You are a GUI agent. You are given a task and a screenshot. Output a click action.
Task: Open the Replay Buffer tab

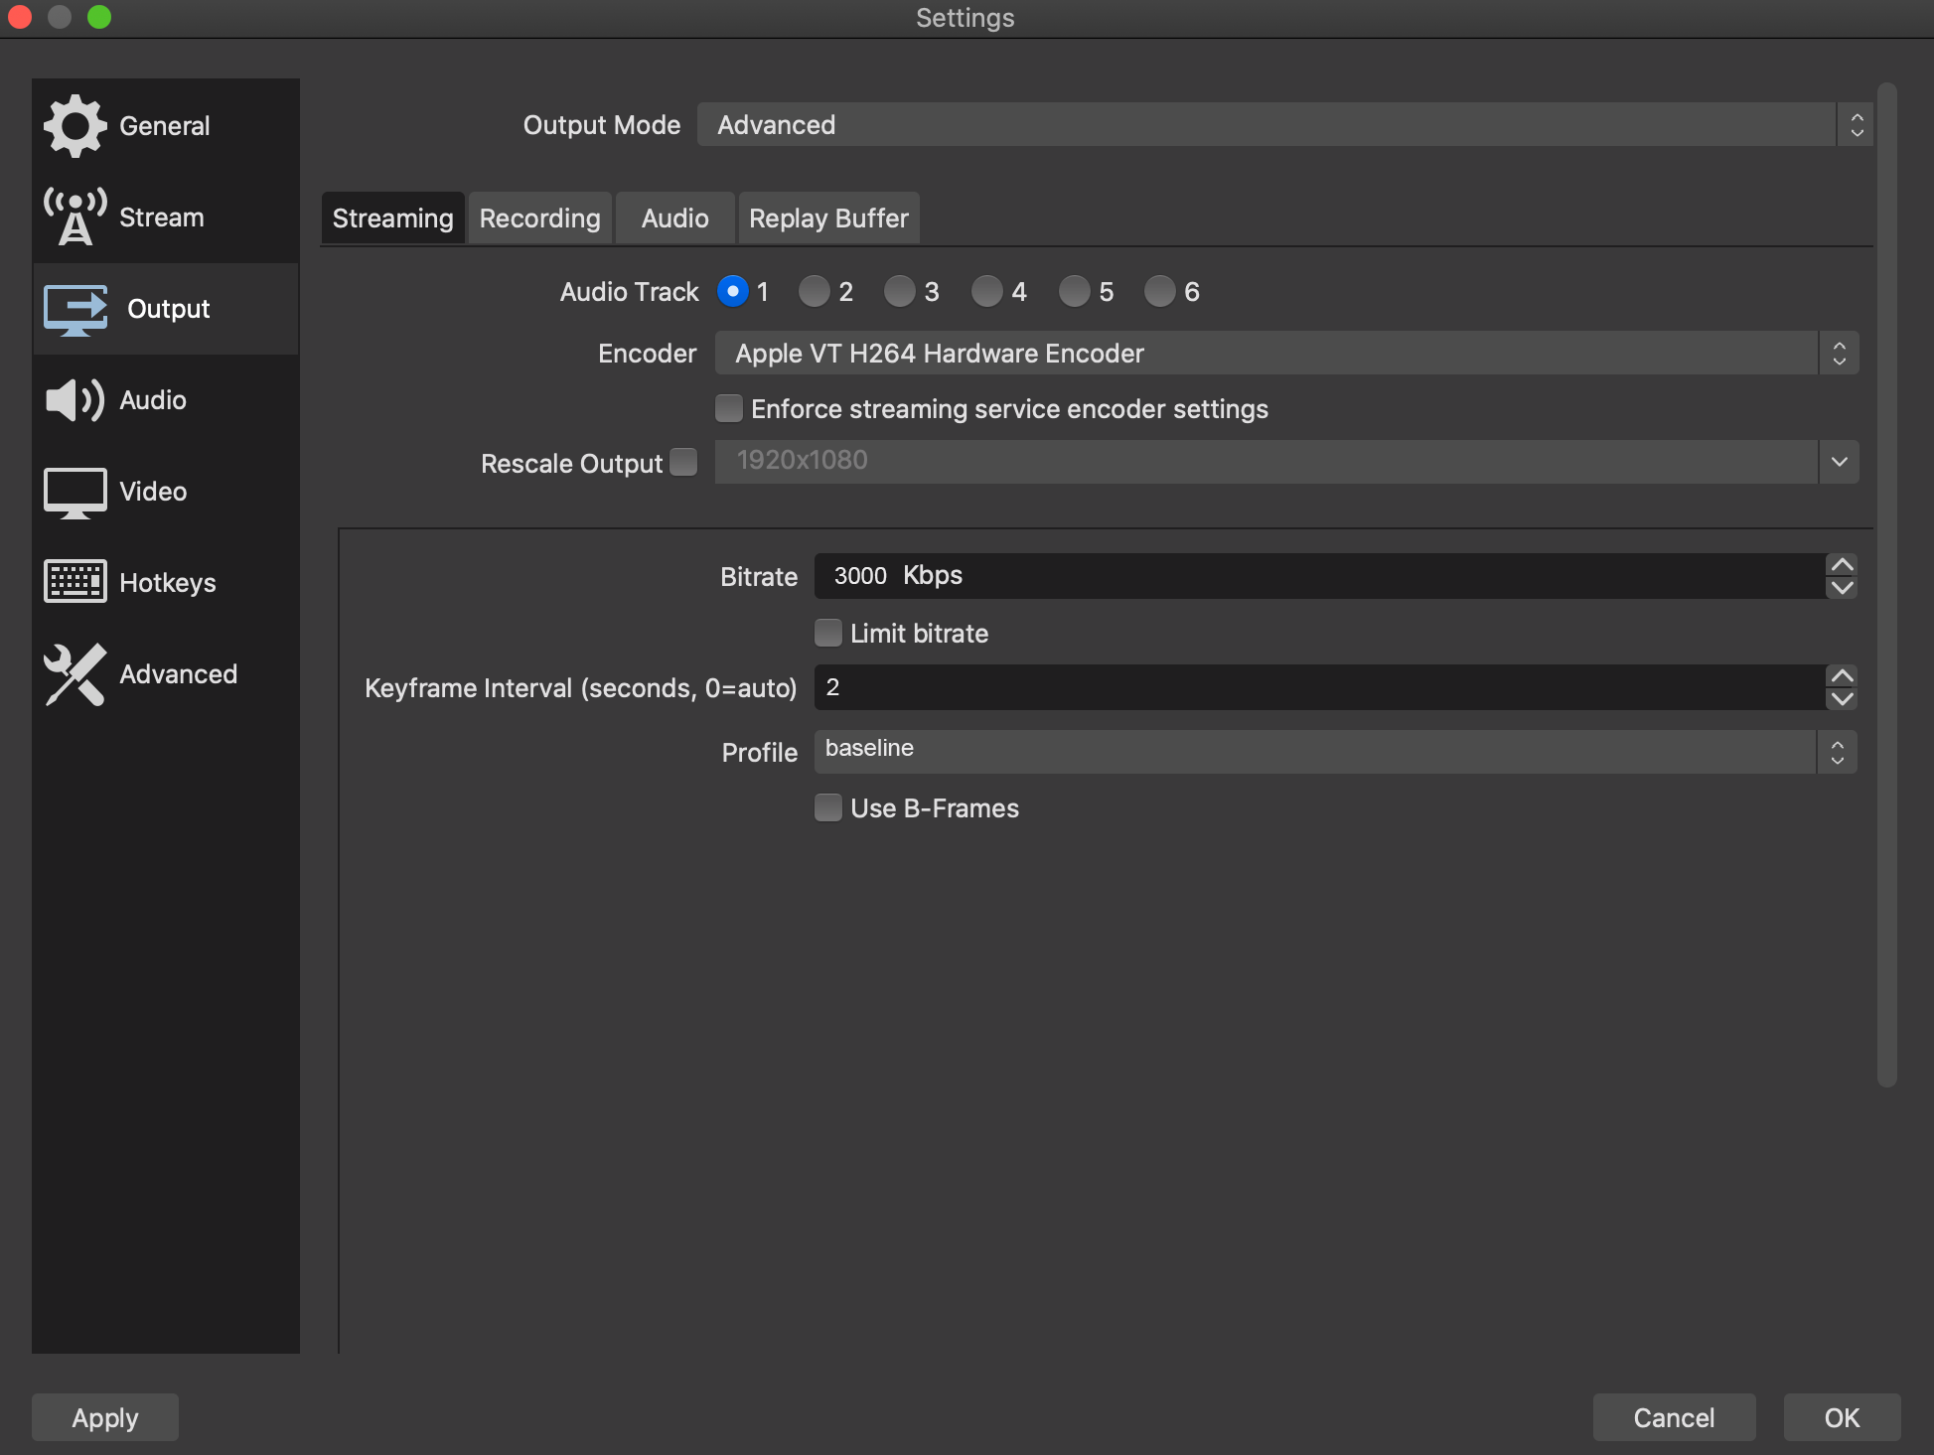click(x=828, y=218)
